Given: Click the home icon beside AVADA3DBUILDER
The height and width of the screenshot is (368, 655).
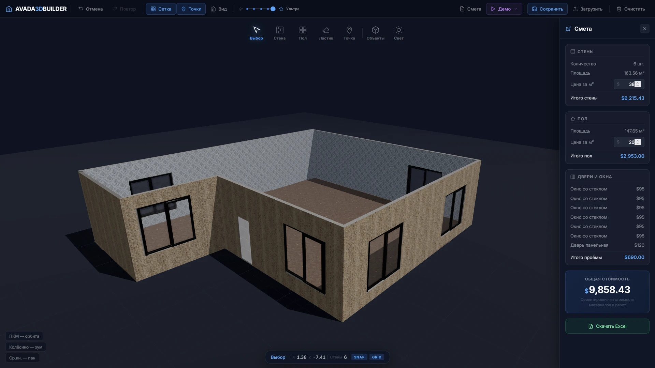Looking at the screenshot, I should coord(9,9).
